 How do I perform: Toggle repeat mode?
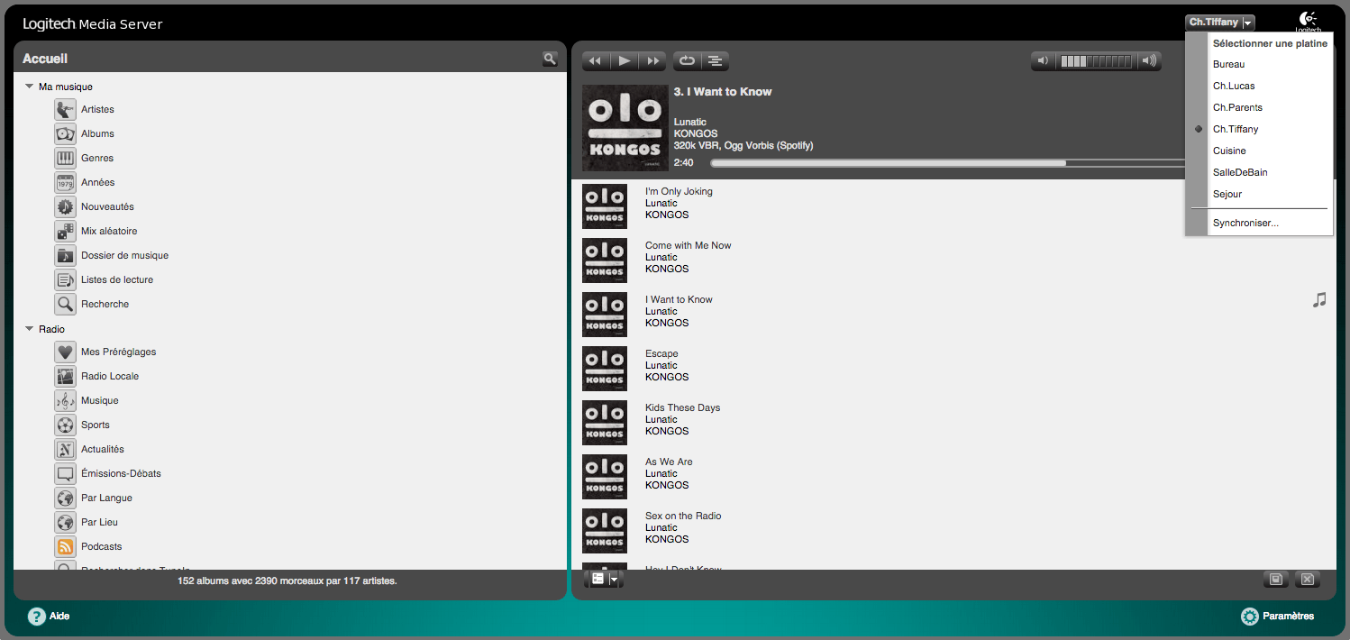tap(687, 61)
